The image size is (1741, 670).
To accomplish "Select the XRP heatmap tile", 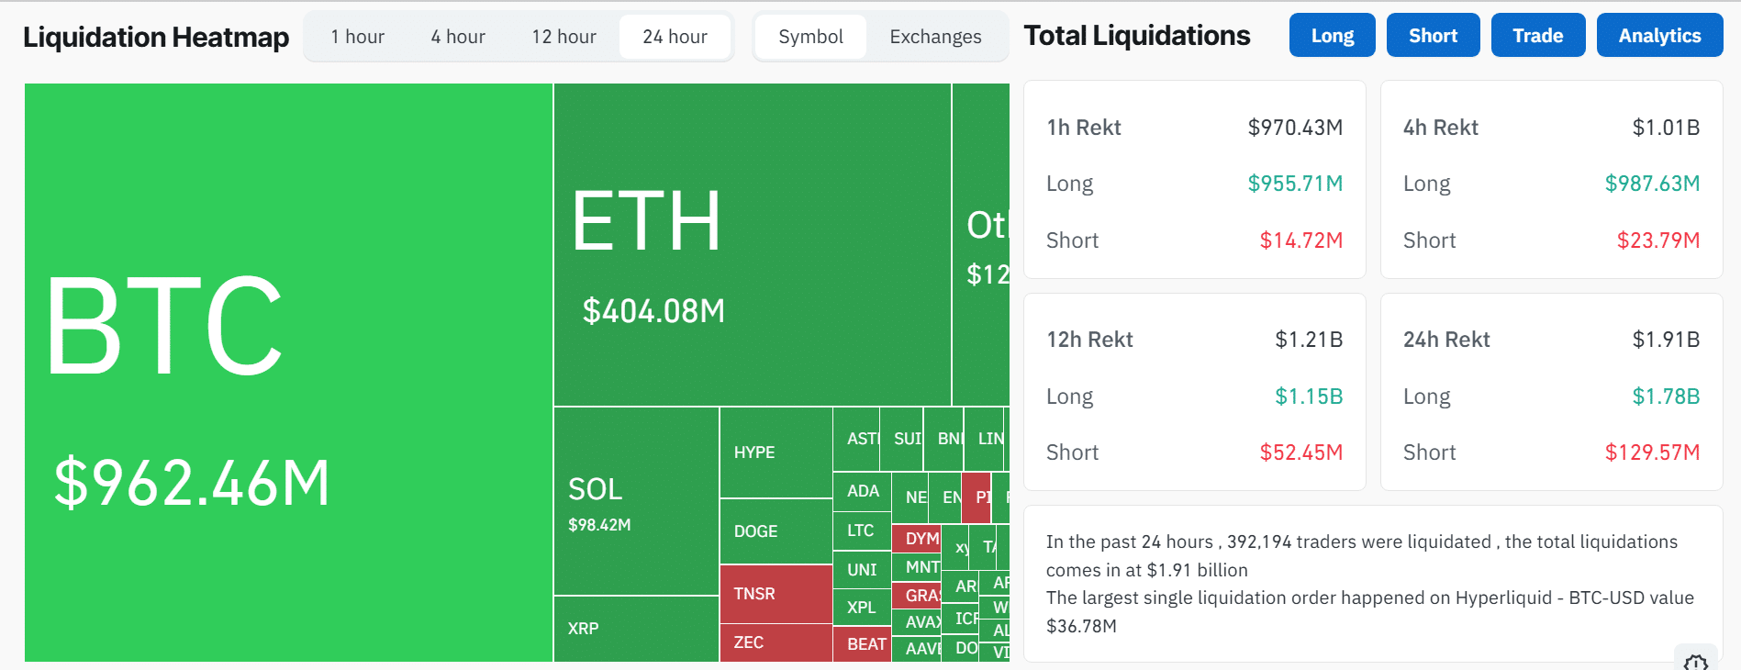I will 636,629.
